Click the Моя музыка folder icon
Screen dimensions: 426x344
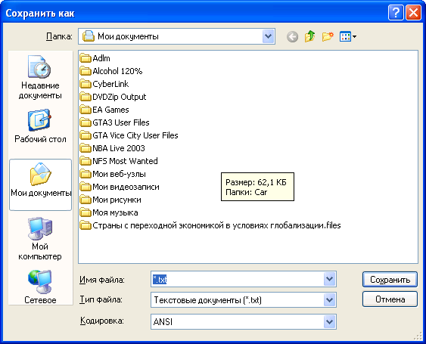[86, 212]
